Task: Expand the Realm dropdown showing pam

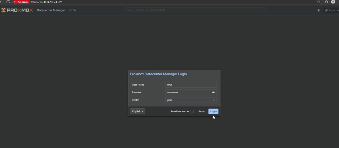Action: point(191,100)
